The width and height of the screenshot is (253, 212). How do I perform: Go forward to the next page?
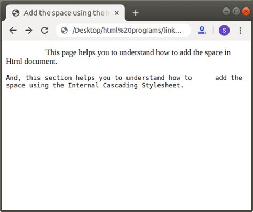tap(29, 31)
